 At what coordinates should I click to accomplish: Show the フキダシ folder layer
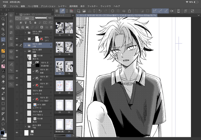[17, 33]
